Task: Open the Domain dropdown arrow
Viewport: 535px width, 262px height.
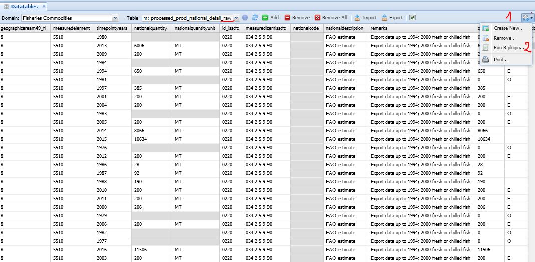Action: pyautogui.click(x=115, y=18)
